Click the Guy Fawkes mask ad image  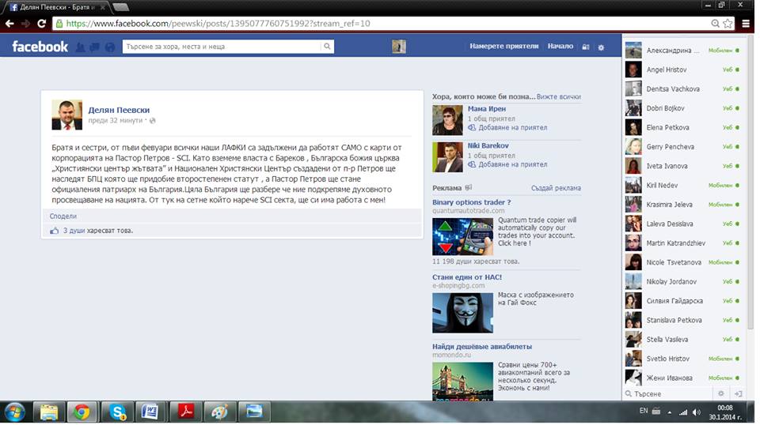pyautogui.click(x=462, y=313)
